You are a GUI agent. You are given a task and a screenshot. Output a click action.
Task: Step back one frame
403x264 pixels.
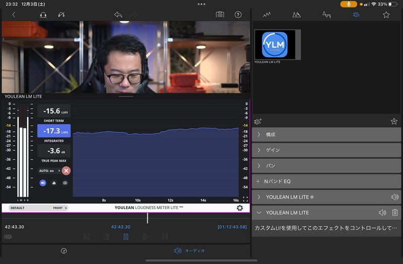tap(106, 237)
